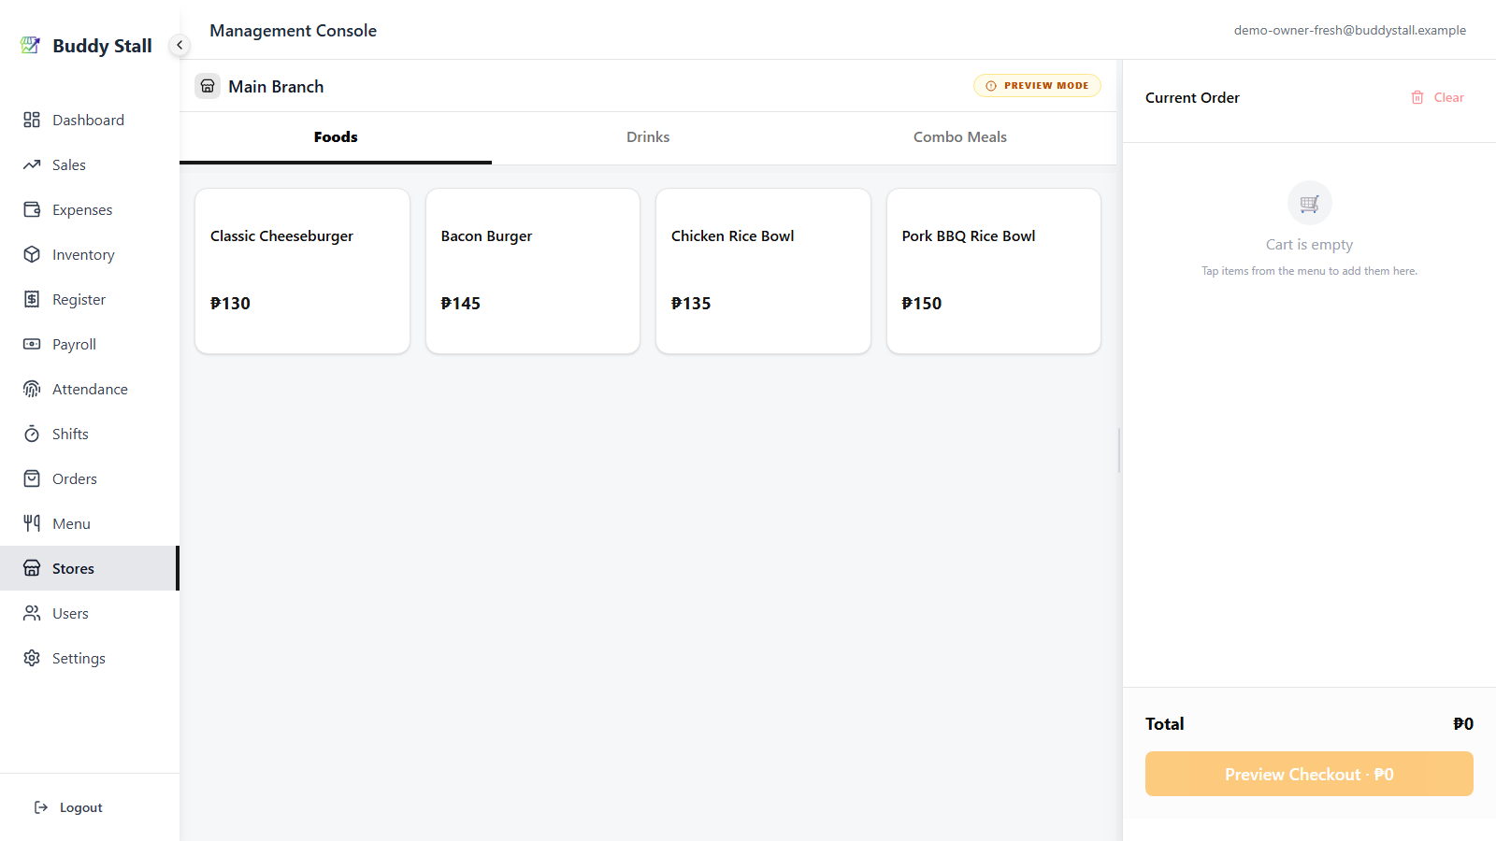Switch to the Drinks tab
This screenshot has height=841, width=1496.
pyautogui.click(x=648, y=137)
